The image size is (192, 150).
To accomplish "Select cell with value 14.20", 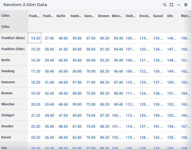I will (35, 38).
